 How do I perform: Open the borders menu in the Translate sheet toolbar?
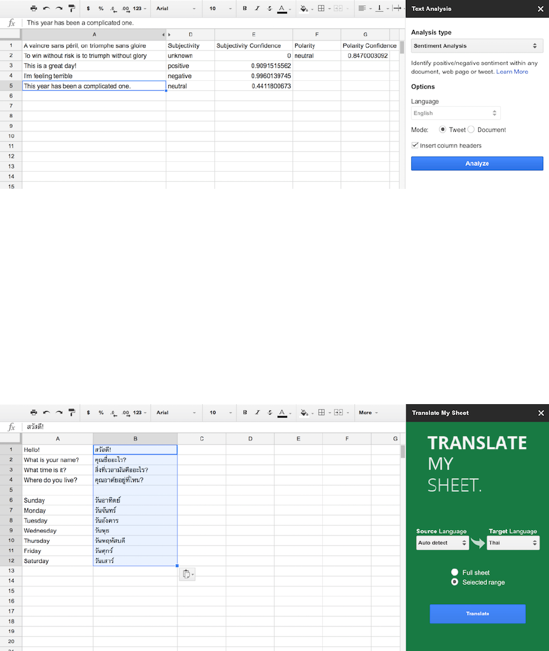(x=324, y=412)
